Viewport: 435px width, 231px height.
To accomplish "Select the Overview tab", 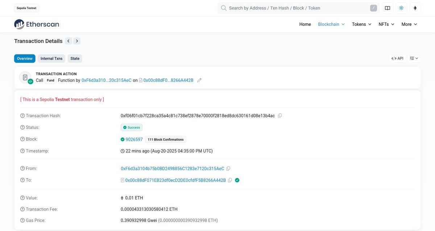I will tap(25, 58).
